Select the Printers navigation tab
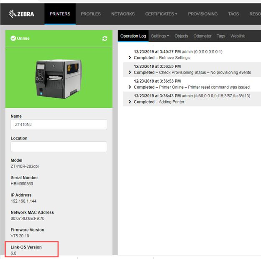The image size is (261, 259). (60, 14)
